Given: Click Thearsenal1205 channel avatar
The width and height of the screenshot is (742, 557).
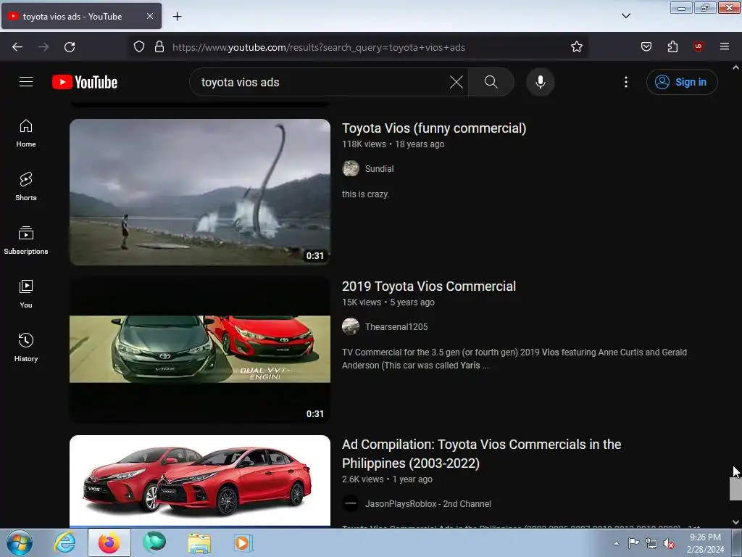Looking at the screenshot, I should [x=351, y=327].
